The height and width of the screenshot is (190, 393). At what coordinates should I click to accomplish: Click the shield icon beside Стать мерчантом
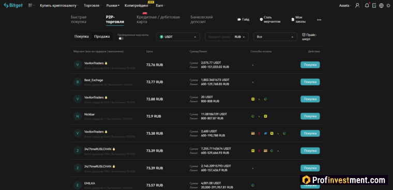pos(261,20)
